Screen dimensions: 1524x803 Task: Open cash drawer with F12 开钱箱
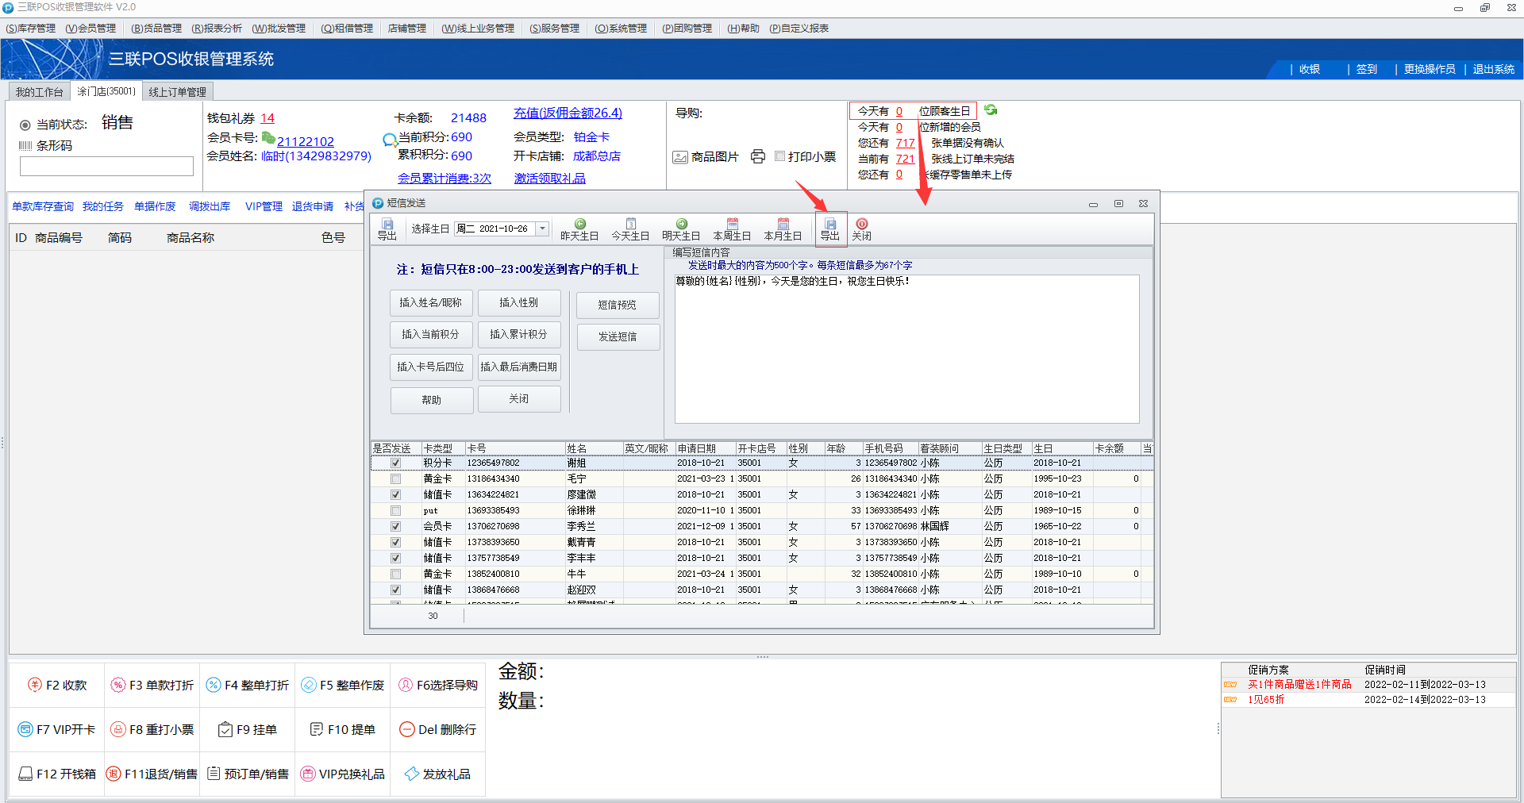coord(57,774)
